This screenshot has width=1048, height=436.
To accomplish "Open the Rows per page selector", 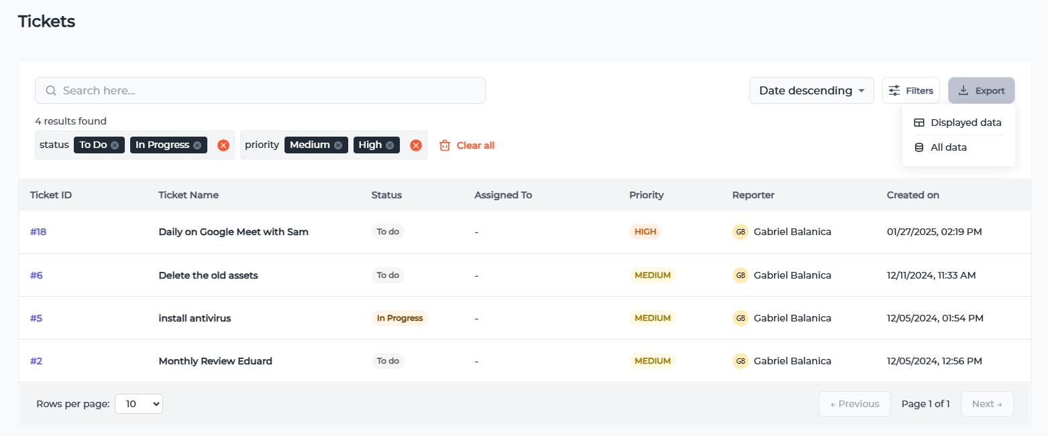I will 139,404.
